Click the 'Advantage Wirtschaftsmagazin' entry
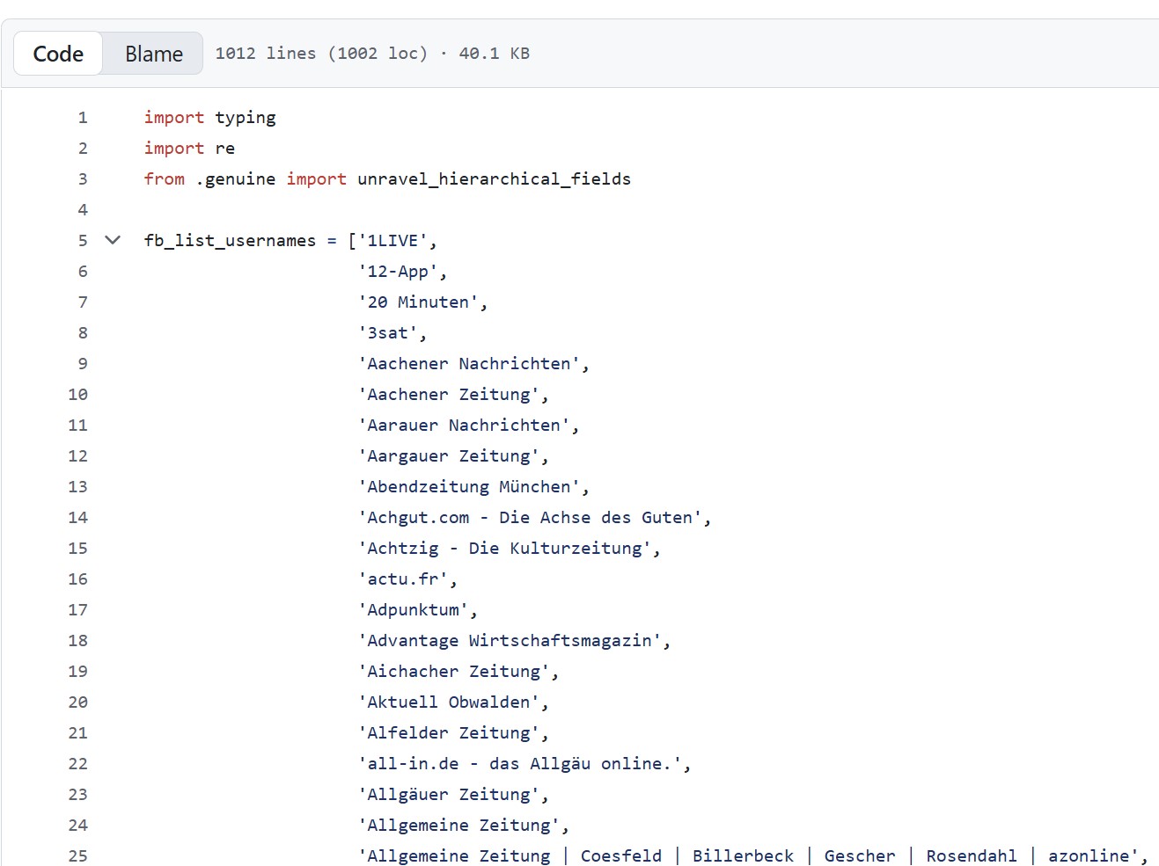 coord(510,641)
